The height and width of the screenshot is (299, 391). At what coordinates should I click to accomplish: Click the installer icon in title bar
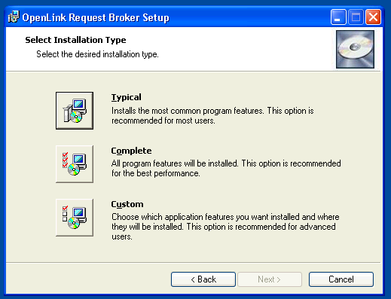click(x=14, y=17)
